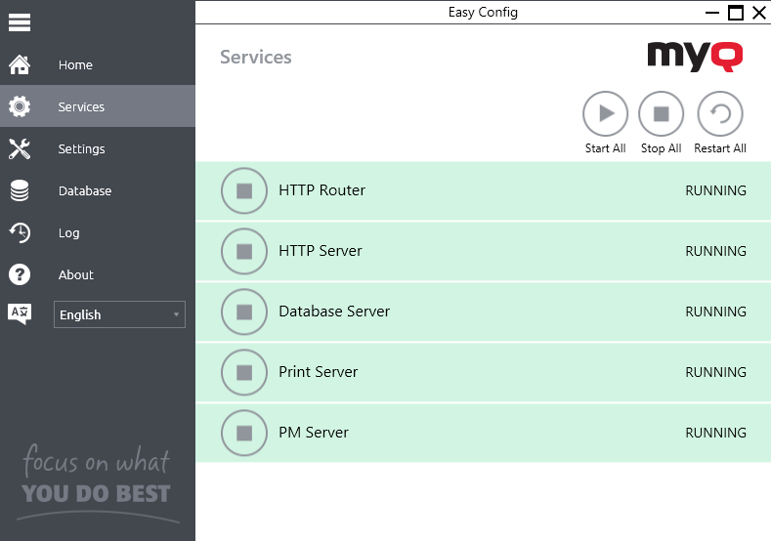Click the Services gear icon
This screenshot has width=771, height=541.
click(20, 107)
